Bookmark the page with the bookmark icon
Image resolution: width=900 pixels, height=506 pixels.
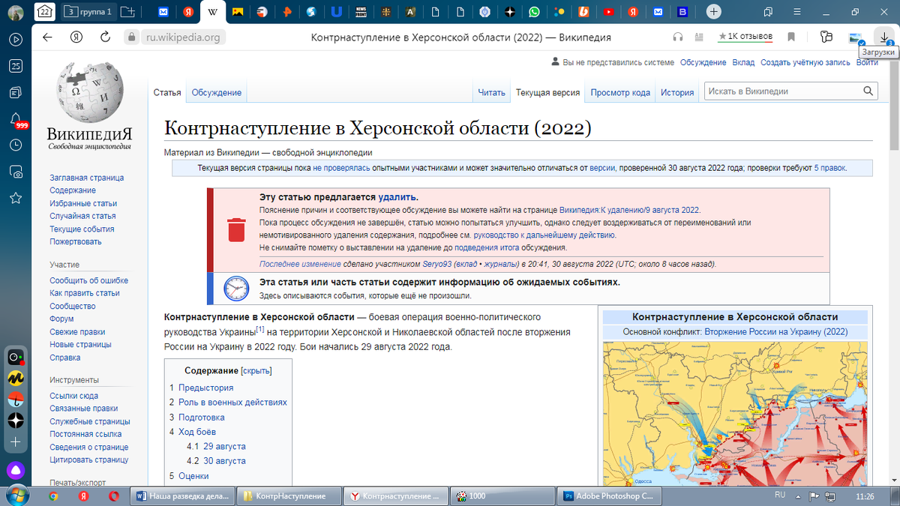(791, 37)
